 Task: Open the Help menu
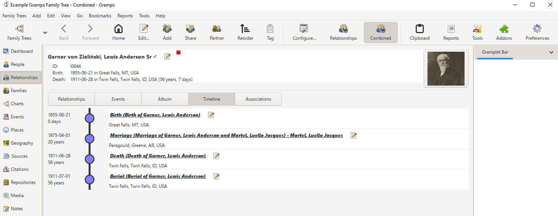(x=160, y=16)
